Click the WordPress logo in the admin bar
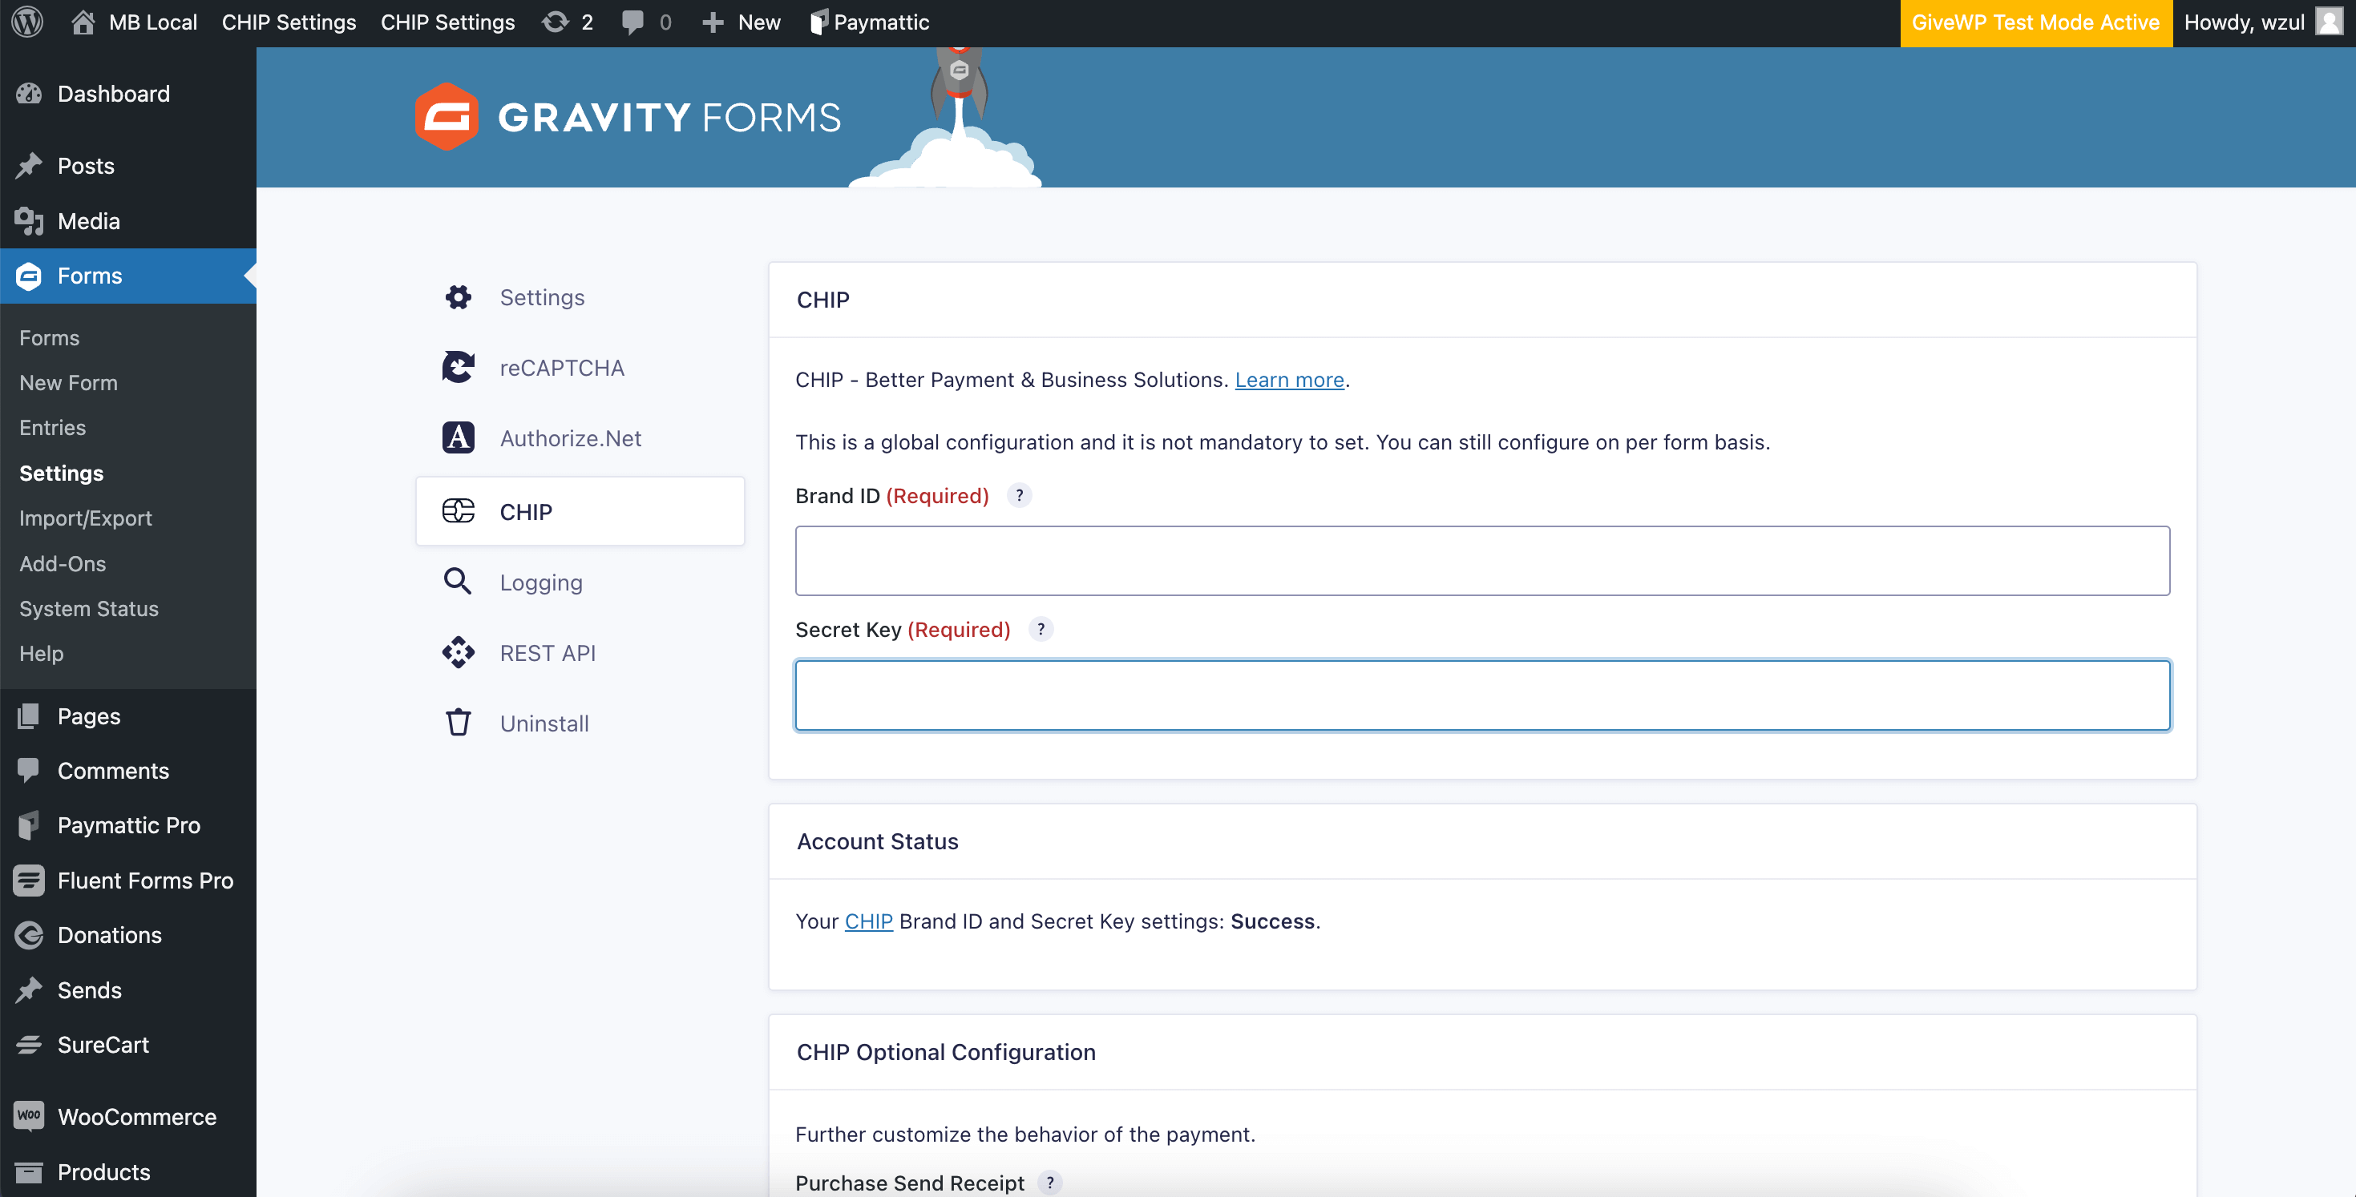The width and height of the screenshot is (2356, 1197). 27,22
